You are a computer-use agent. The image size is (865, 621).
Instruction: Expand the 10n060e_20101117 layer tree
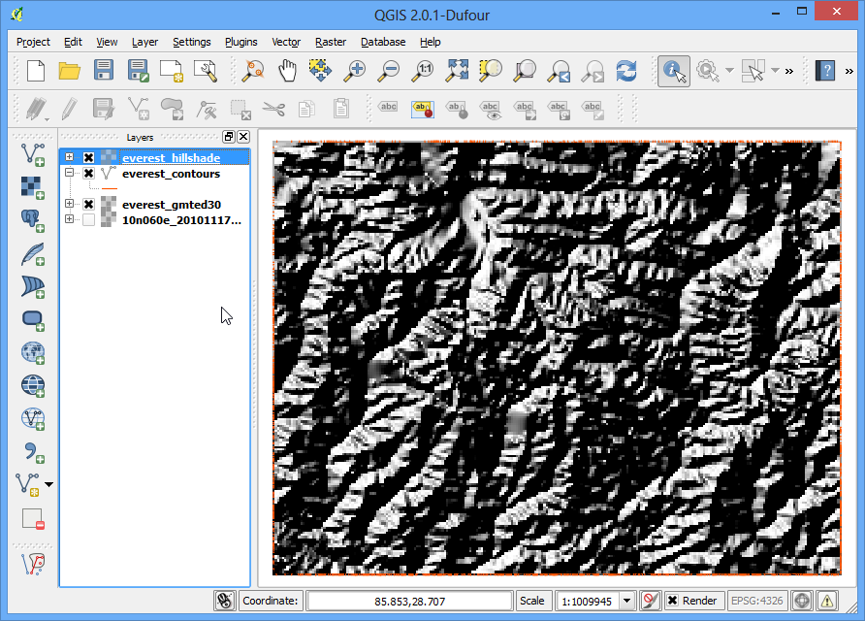coord(69,218)
